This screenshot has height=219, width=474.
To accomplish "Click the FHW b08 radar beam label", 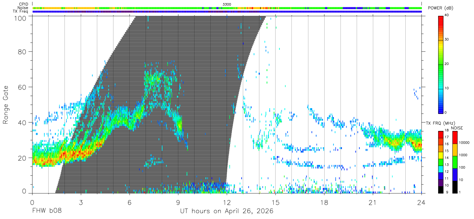I will [x=47, y=211].
